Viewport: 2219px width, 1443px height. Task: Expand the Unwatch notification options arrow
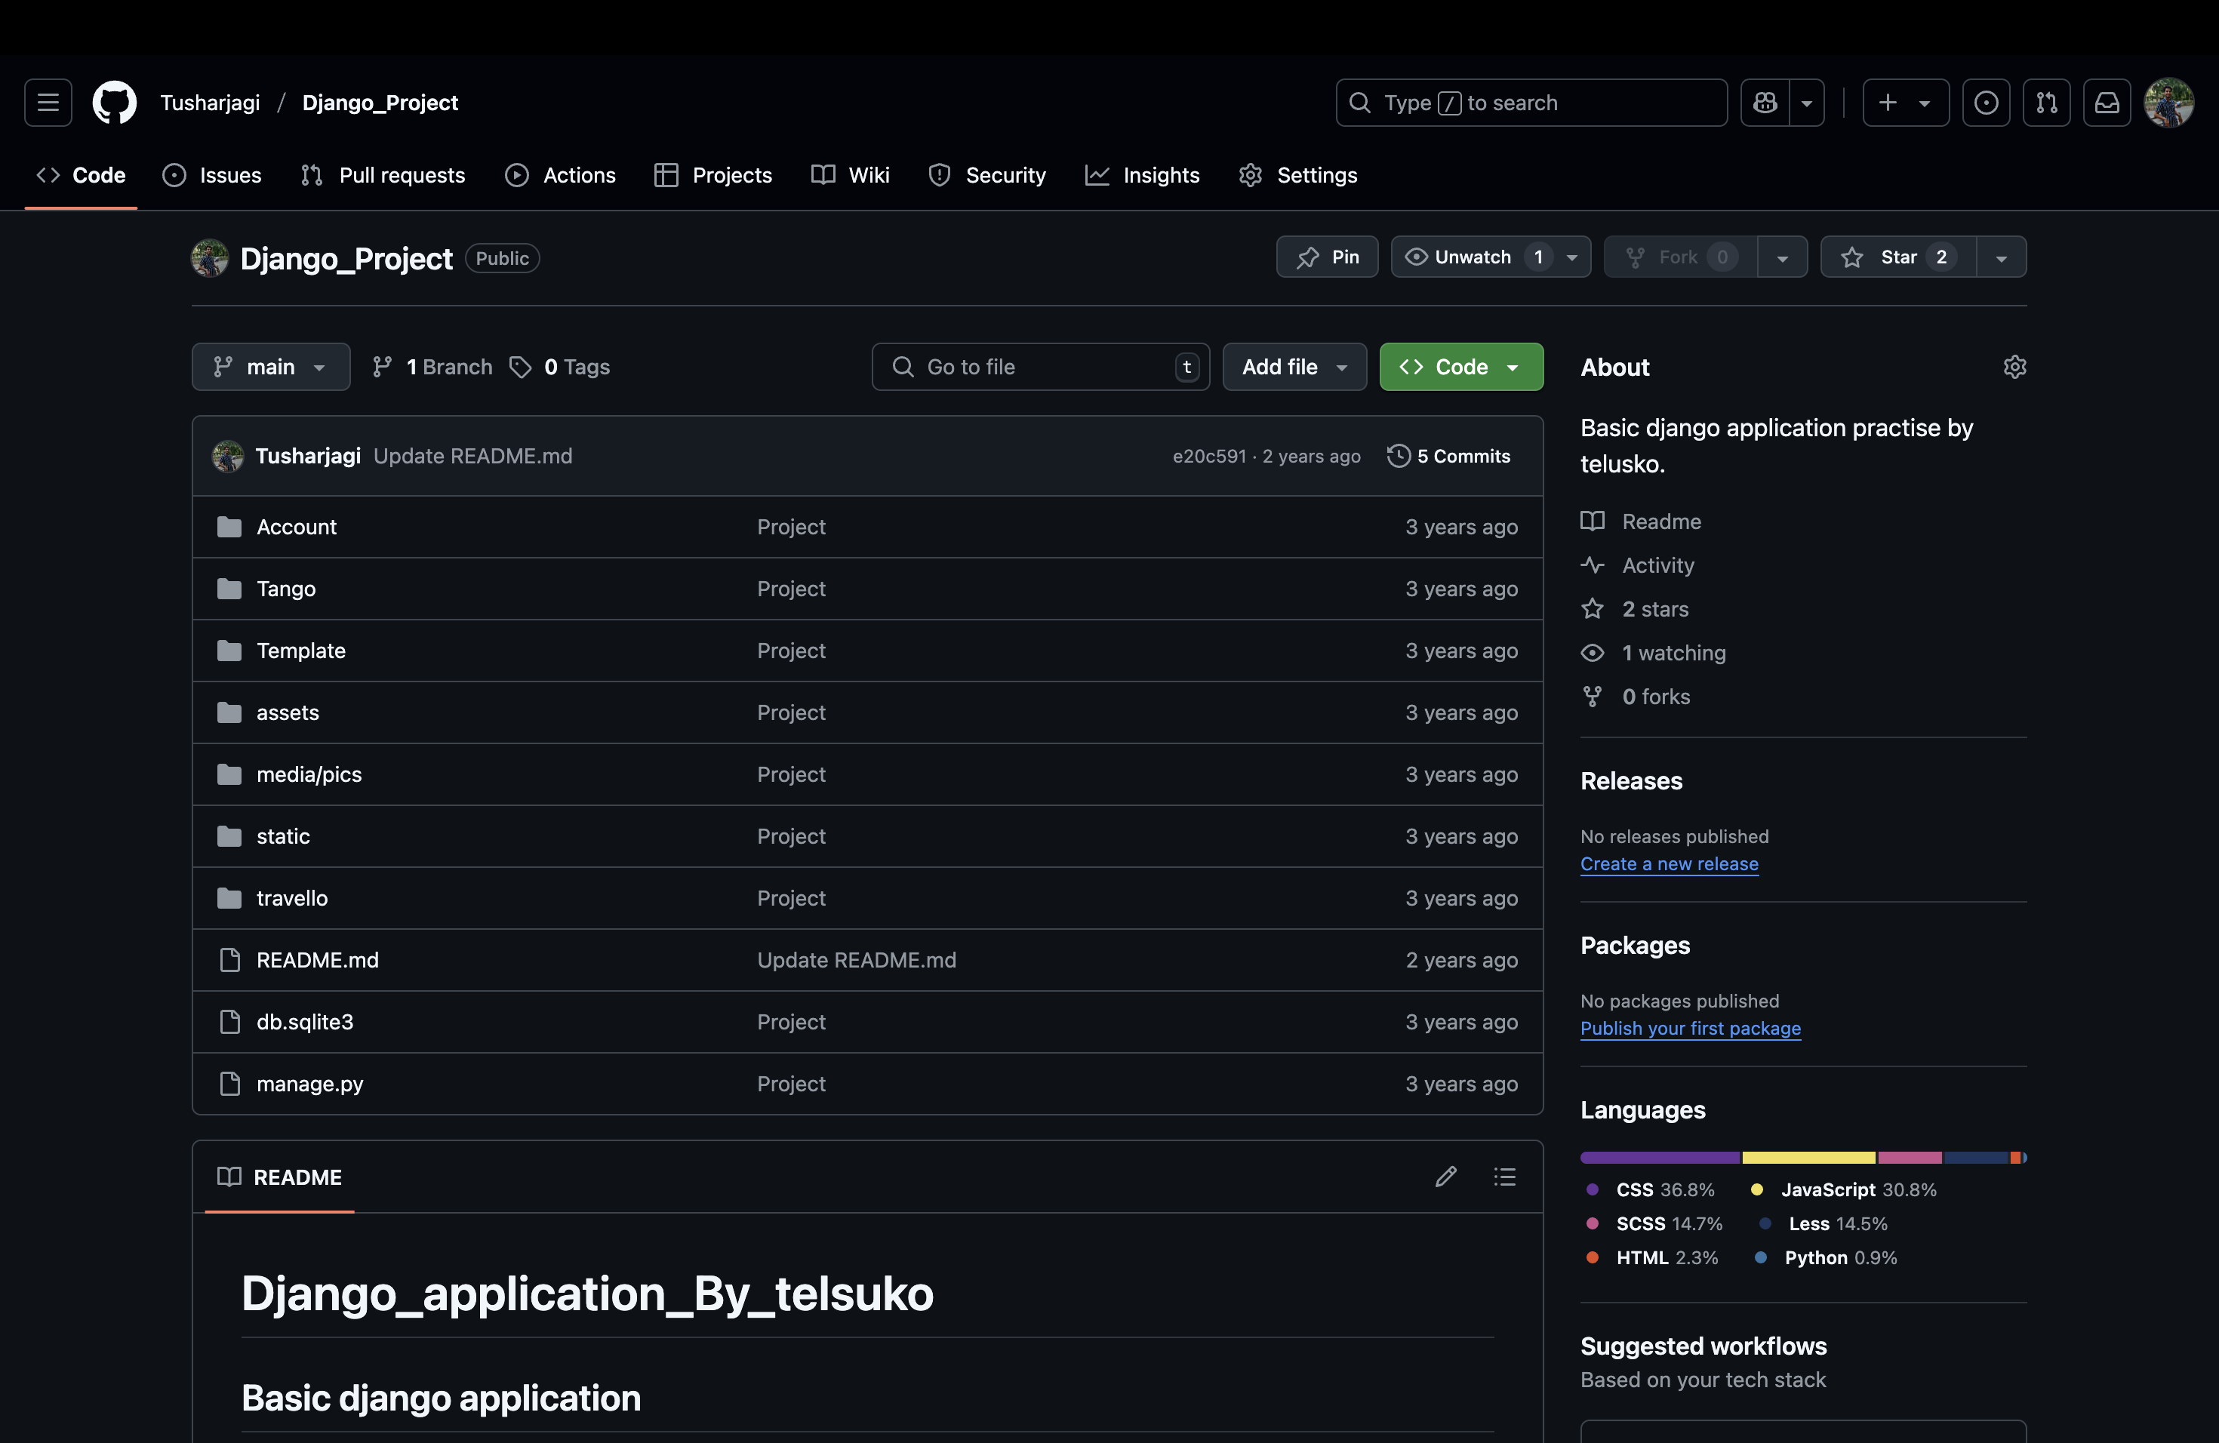click(x=1572, y=257)
